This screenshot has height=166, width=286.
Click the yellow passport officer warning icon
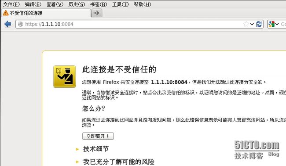(x=65, y=76)
